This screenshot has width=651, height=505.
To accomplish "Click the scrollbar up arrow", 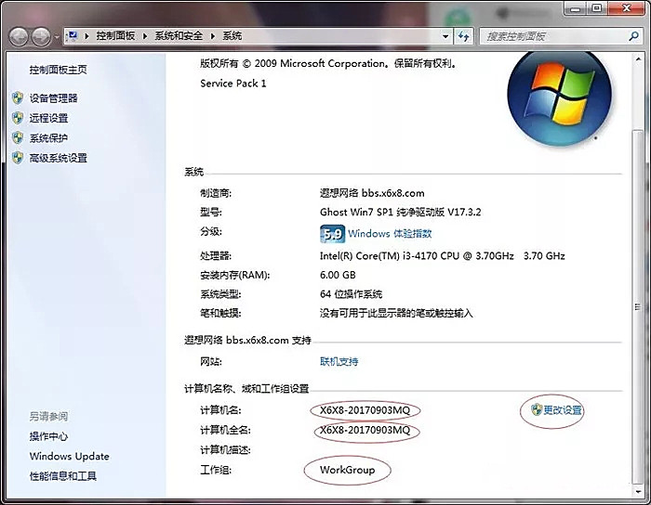I will 638,60.
